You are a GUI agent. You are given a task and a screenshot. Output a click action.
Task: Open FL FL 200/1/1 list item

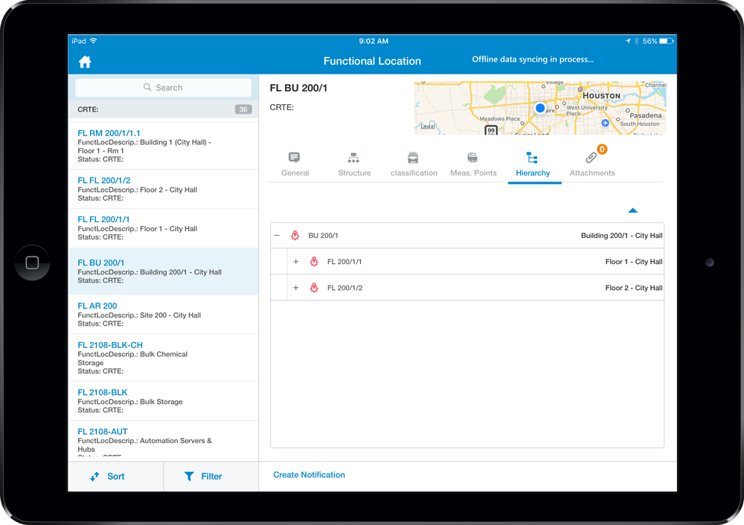click(163, 228)
